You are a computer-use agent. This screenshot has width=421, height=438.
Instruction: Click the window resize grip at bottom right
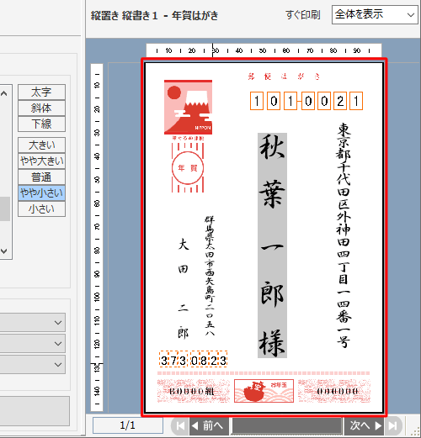[416, 432]
